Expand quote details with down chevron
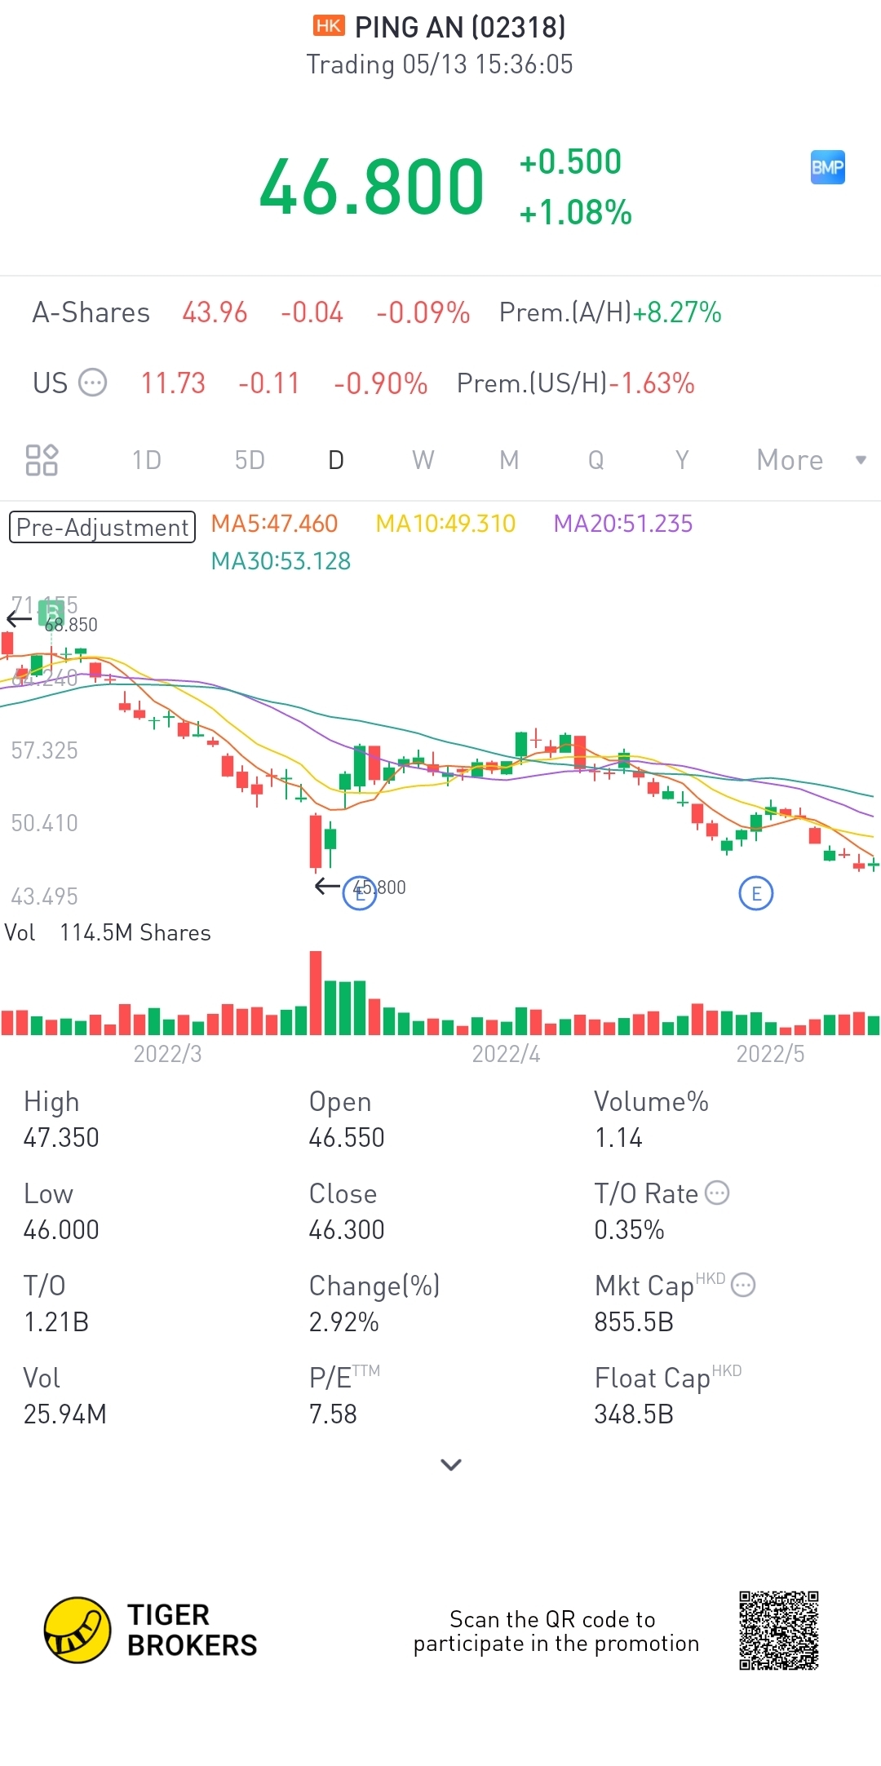This screenshot has width=881, height=1766. point(451,1465)
